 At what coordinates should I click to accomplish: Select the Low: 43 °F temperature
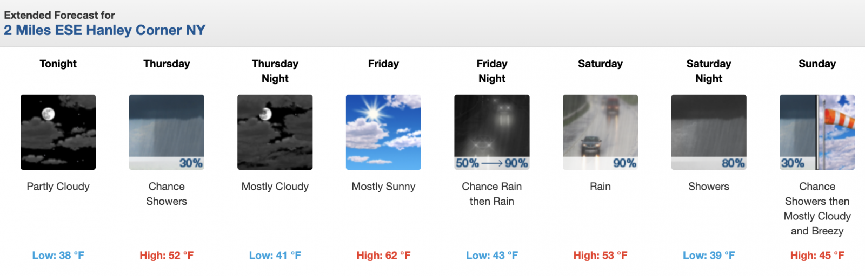pyautogui.click(x=491, y=256)
